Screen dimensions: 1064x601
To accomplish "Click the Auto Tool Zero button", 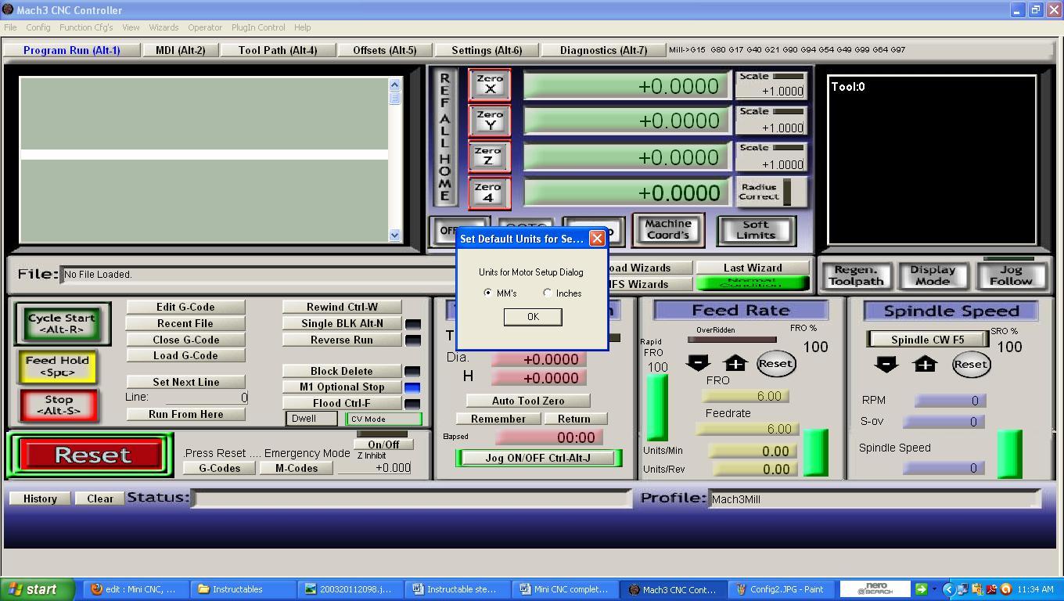I will 528,401.
